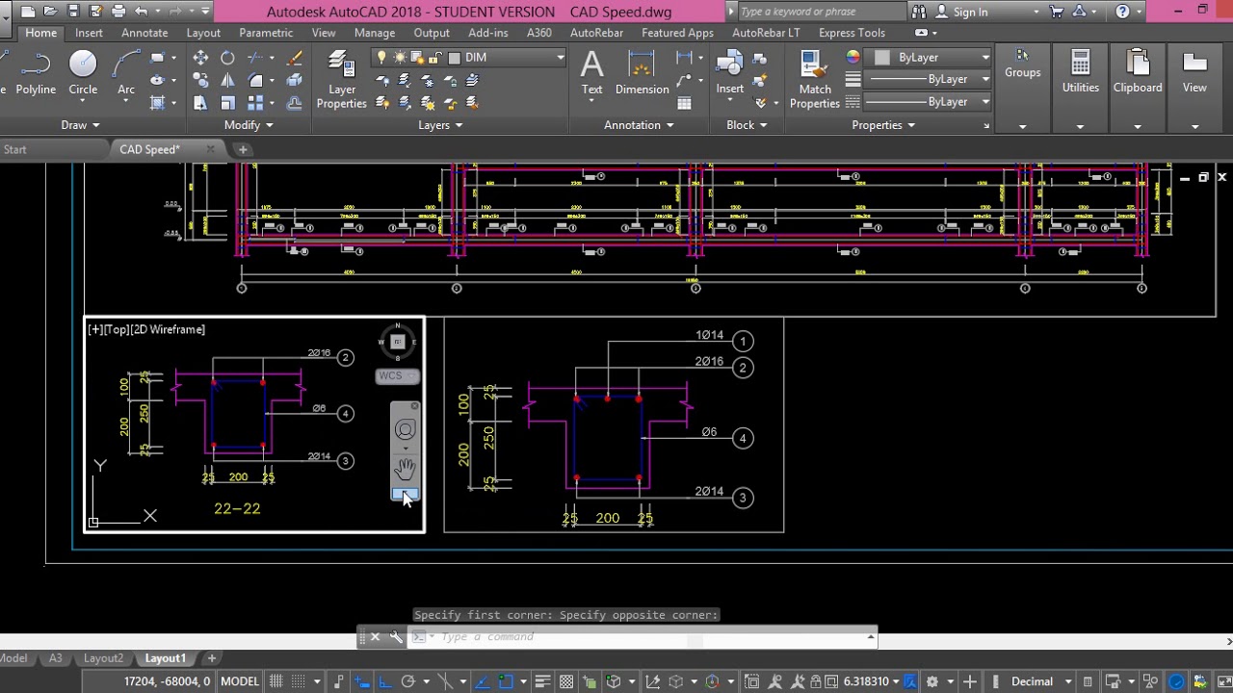
Task: Click the navigation wheel icon in viewport
Action: point(405,430)
